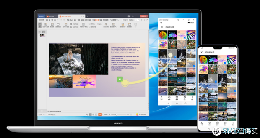The width and height of the screenshot is (260, 138).
Task: Open the magnifier Zoom ratio icon in the ribbon
Action: point(106,25)
